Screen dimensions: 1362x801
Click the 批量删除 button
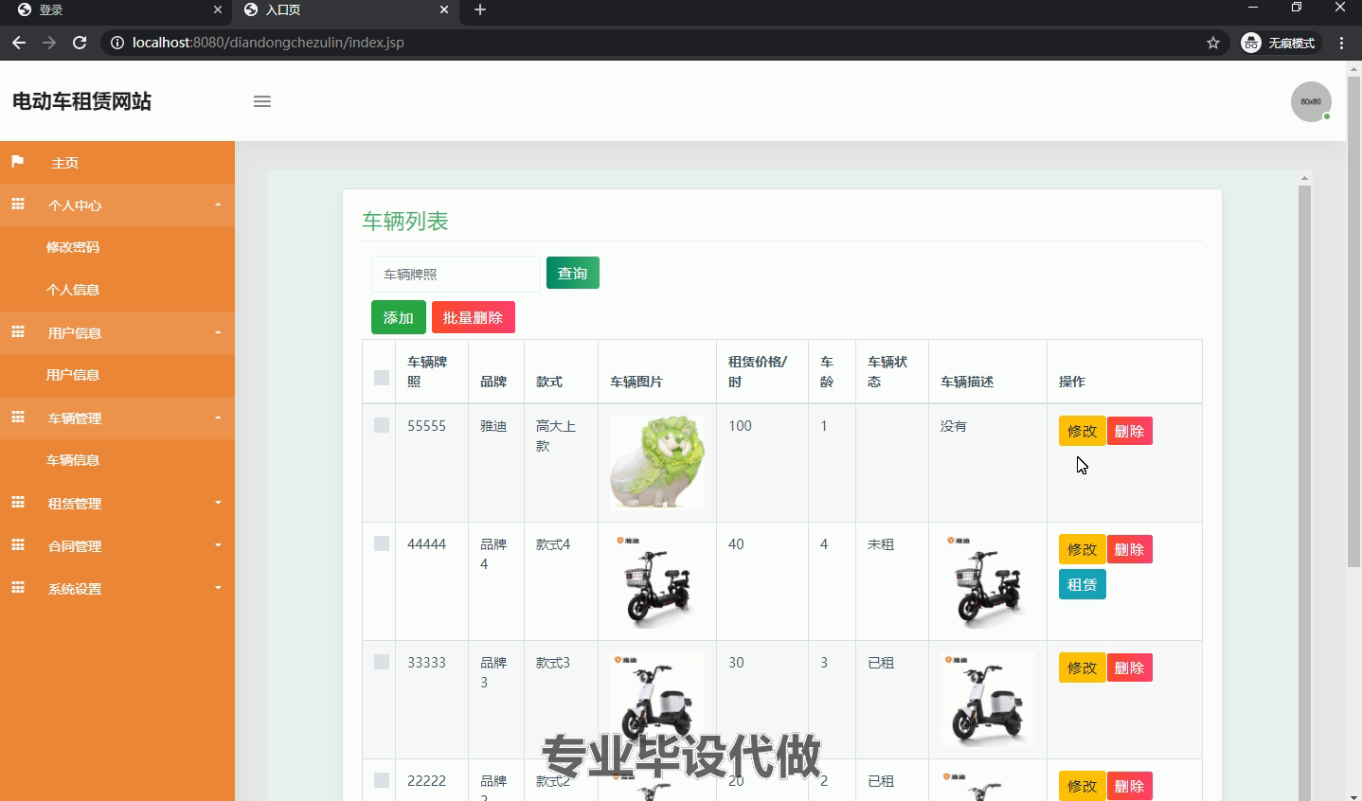tap(474, 317)
